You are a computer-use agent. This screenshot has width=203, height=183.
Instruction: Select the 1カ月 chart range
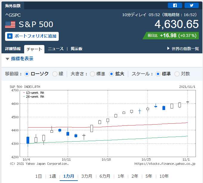click(x=69, y=176)
